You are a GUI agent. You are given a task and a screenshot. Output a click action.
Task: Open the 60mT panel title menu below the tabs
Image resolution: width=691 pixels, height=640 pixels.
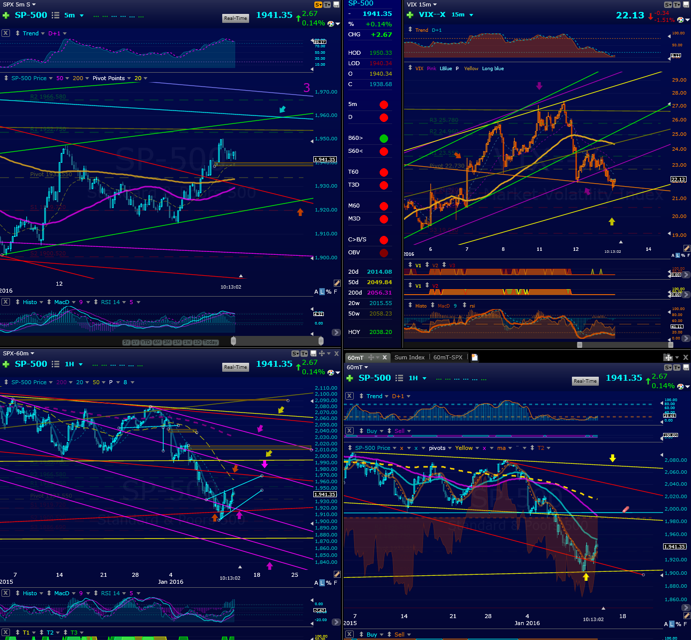(x=357, y=367)
